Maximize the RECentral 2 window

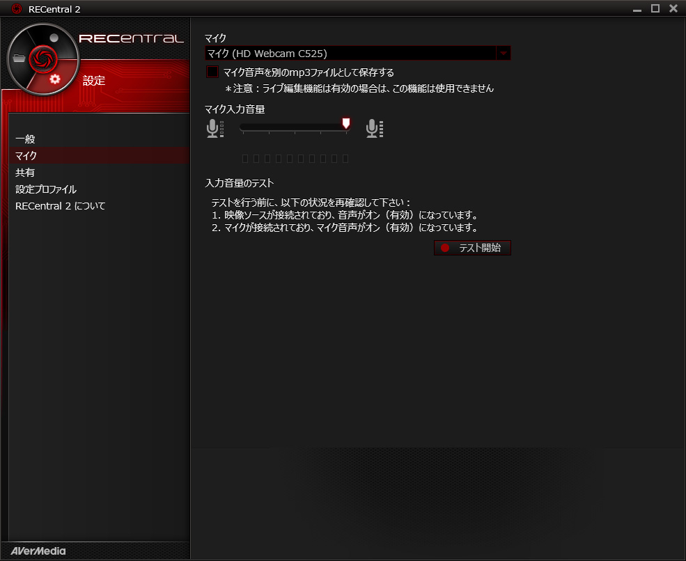(x=655, y=8)
